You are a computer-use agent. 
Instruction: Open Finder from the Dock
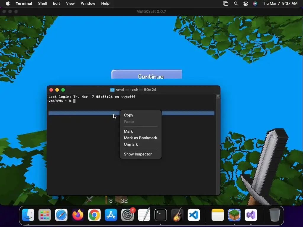pyautogui.click(x=28, y=215)
